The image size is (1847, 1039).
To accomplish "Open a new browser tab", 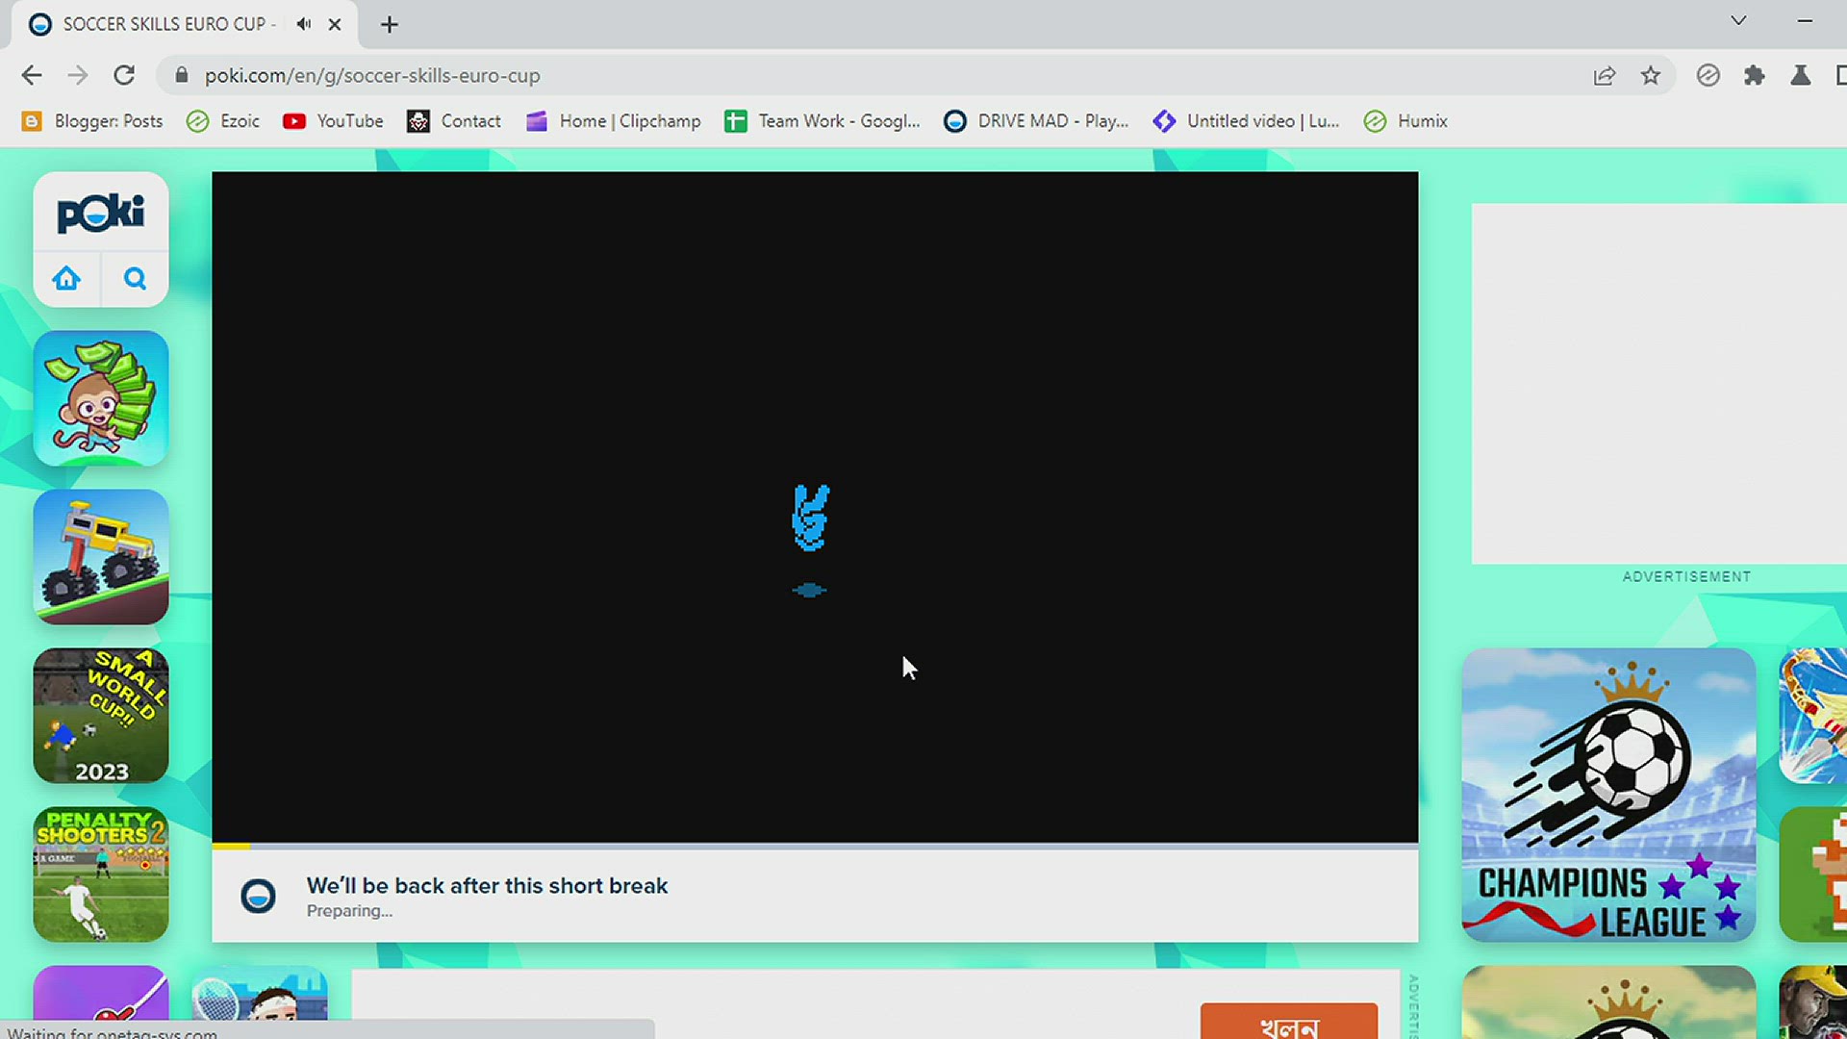I will pos(389,24).
